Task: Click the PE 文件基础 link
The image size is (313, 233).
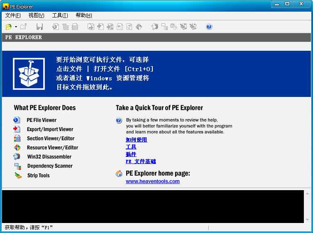Action: click(141, 161)
